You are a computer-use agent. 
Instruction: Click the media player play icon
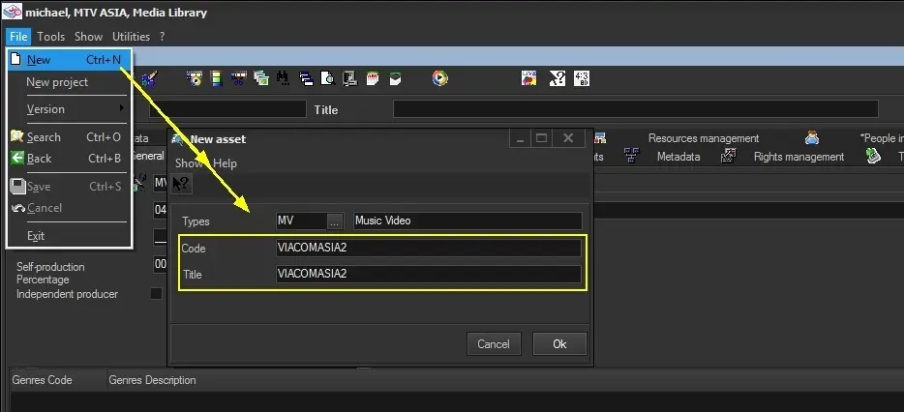440,78
